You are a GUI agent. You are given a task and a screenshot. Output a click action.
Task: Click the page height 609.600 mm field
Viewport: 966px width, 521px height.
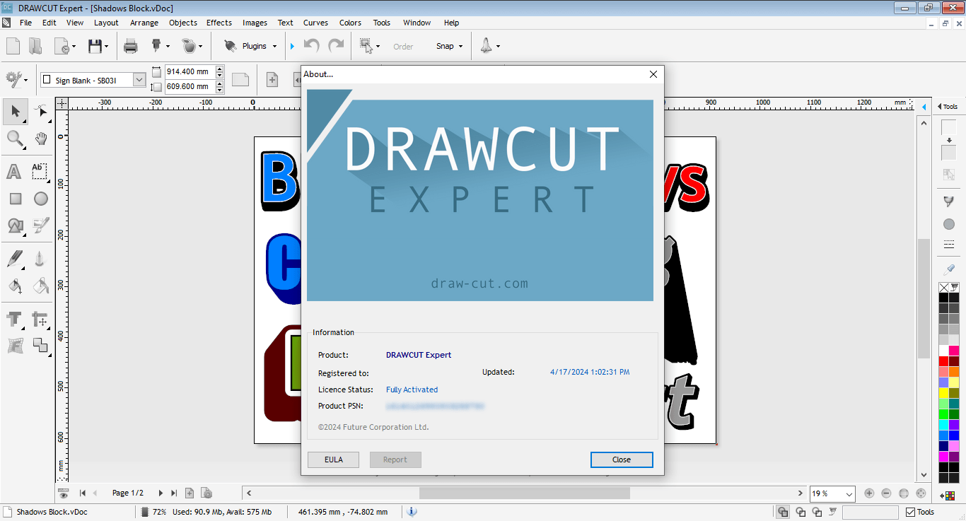point(189,87)
